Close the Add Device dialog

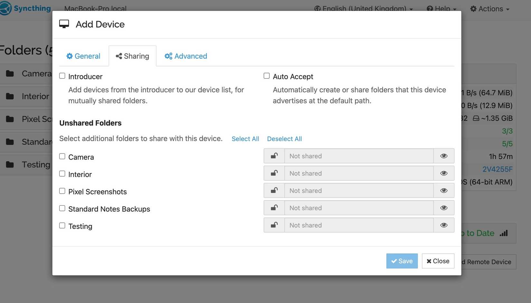(438, 261)
